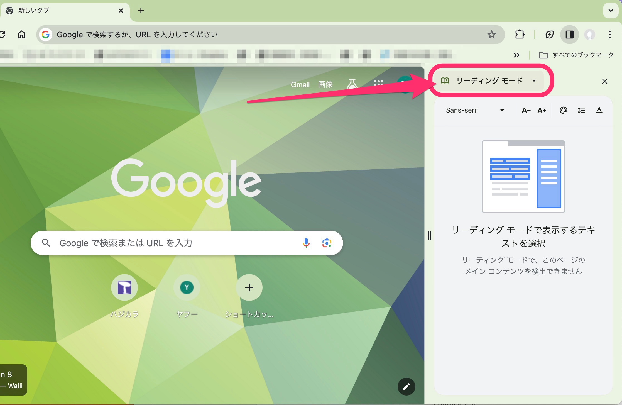
Task: Open the profile avatar in the toolbar
Action: pos(589,35)
